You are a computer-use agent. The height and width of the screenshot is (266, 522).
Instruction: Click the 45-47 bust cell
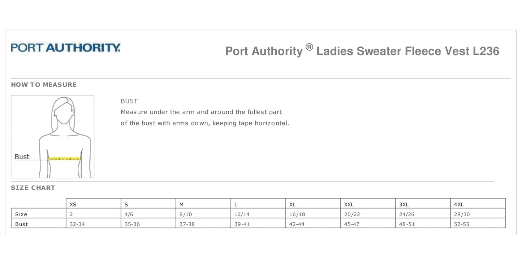point(352,224)
